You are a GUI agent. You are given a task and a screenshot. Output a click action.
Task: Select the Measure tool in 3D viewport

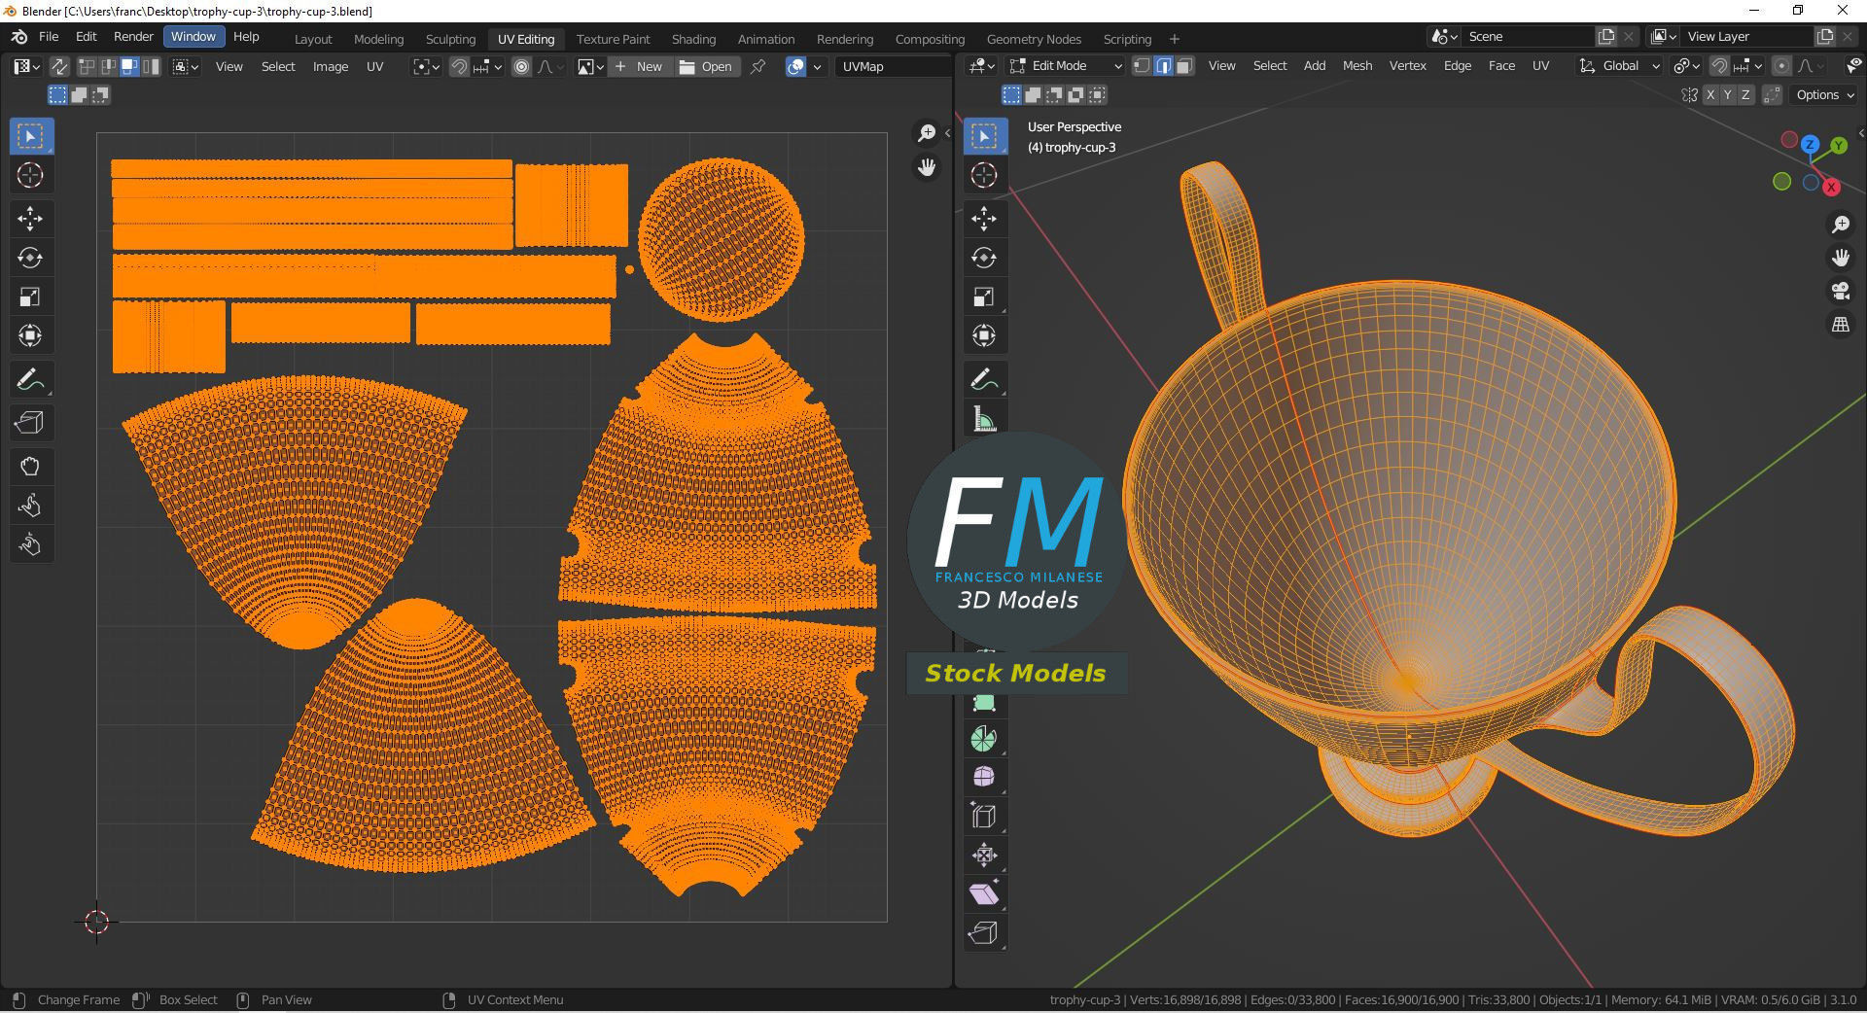[984, 420]
